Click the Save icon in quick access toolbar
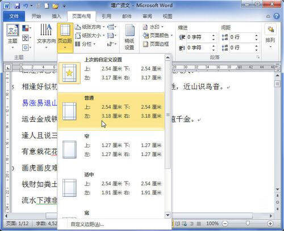Screen dimensions: 284x231 coord(17,6)
